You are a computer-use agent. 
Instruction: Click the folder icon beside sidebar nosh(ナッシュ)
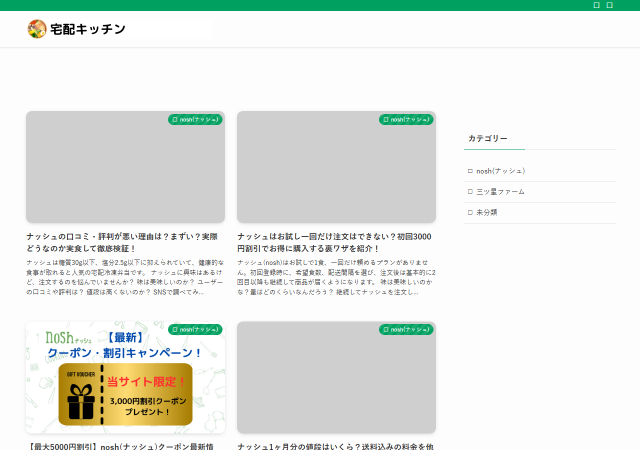(x=470, y=171)
